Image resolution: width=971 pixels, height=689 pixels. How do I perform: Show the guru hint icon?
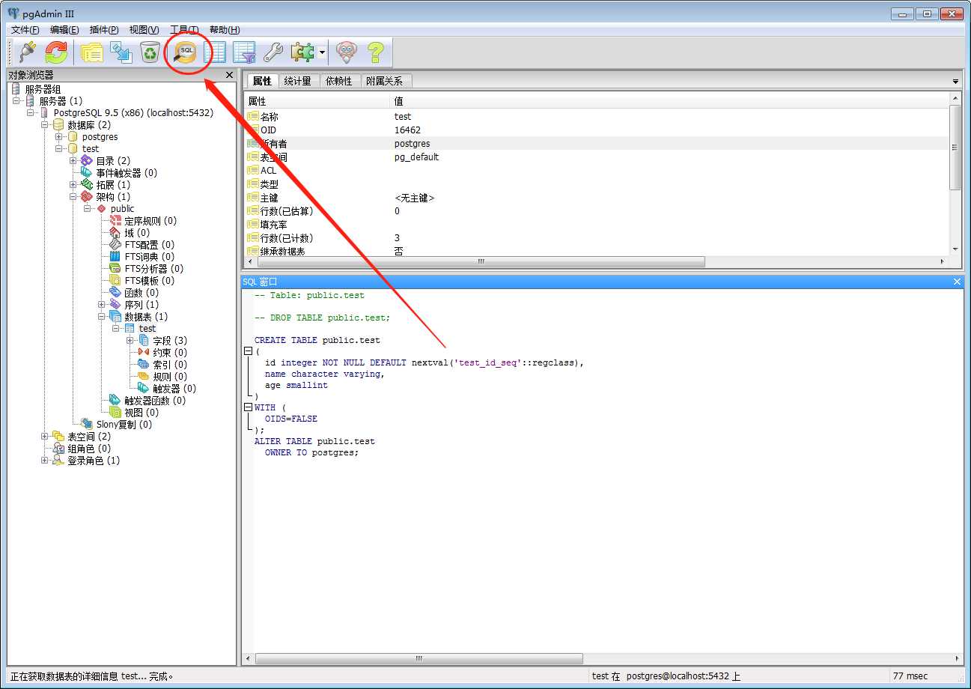tap(346, 52)
